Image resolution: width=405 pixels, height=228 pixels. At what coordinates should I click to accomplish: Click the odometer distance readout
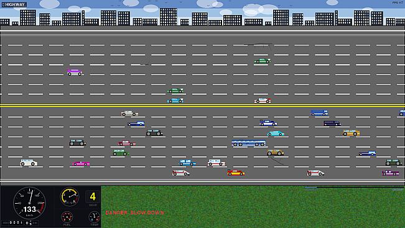(20, 222)
